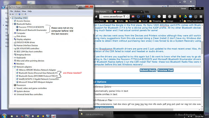Open the Help menu in Device Manager
This screenshot has width=209, height=118.
point(30,11)
